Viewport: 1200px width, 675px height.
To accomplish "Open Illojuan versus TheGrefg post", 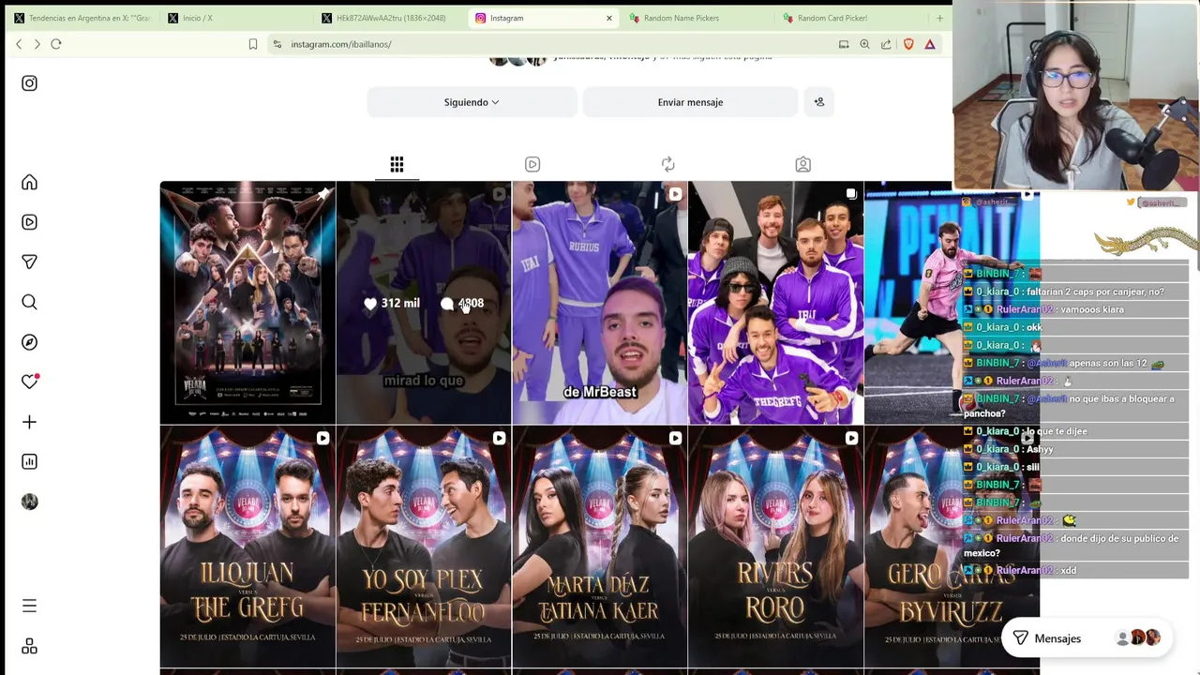I will click(x=247, y=547).
